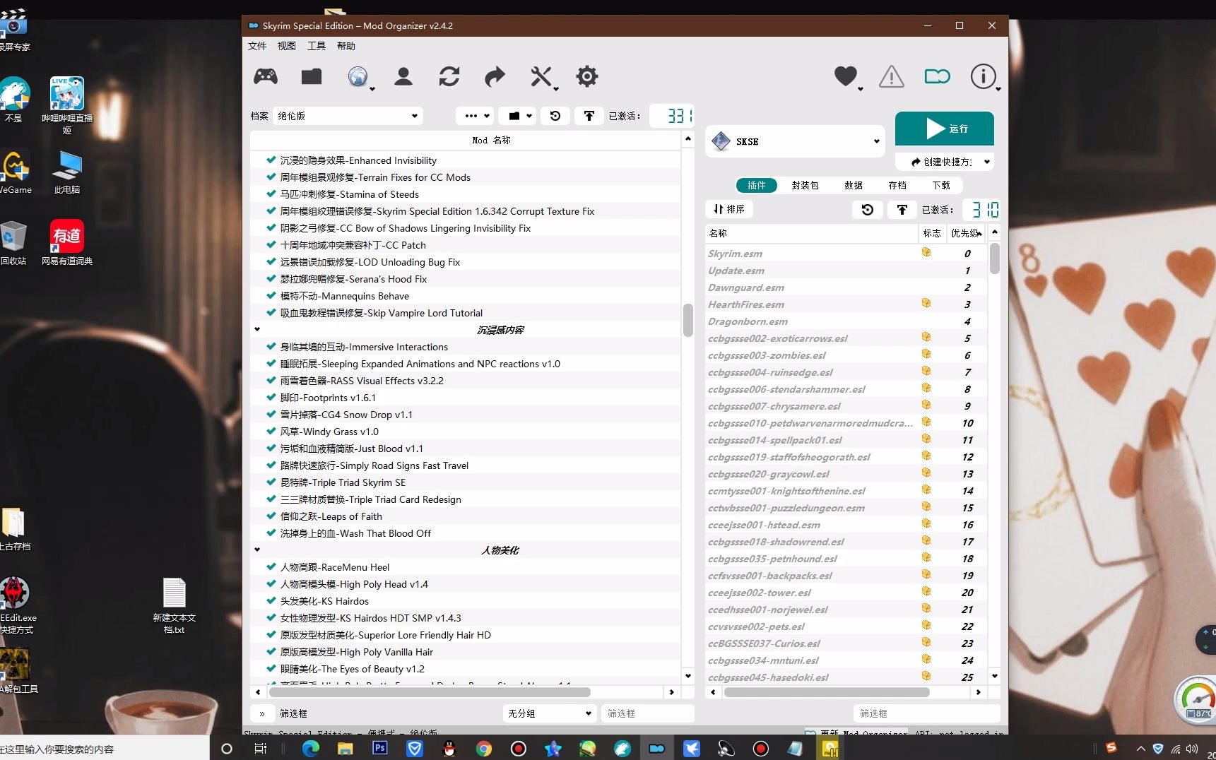This screenshot has height=760, width=1216.
Task: Click restore backup icon in plugins panel
Action: coord(868,210)
